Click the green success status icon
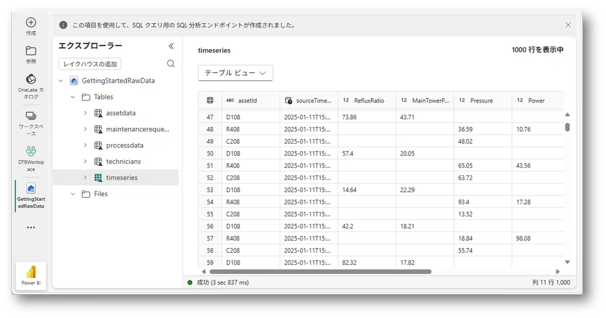 point(190,283)
